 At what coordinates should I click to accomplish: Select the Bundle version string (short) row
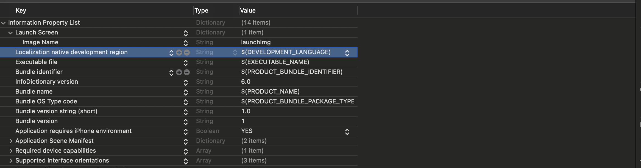click(x=56, y=111)
